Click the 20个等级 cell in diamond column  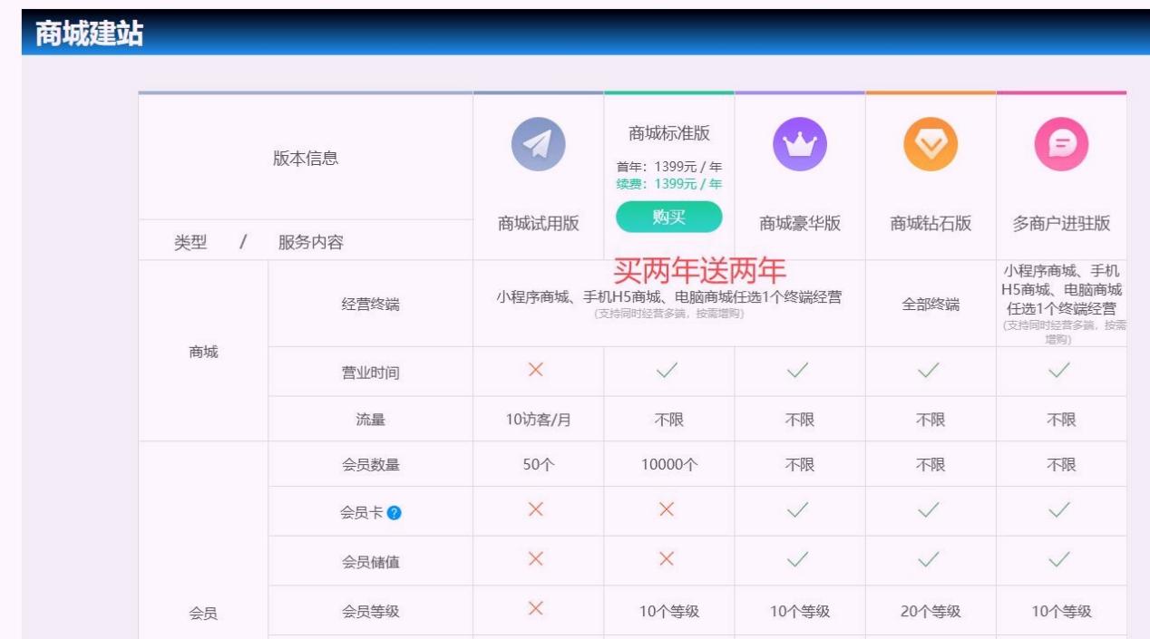tap(931, 612)
